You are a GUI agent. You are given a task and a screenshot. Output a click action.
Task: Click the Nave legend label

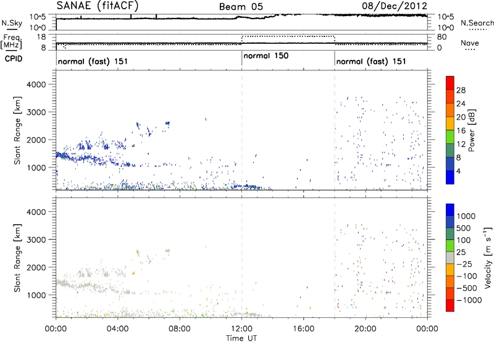pos(469,43)
